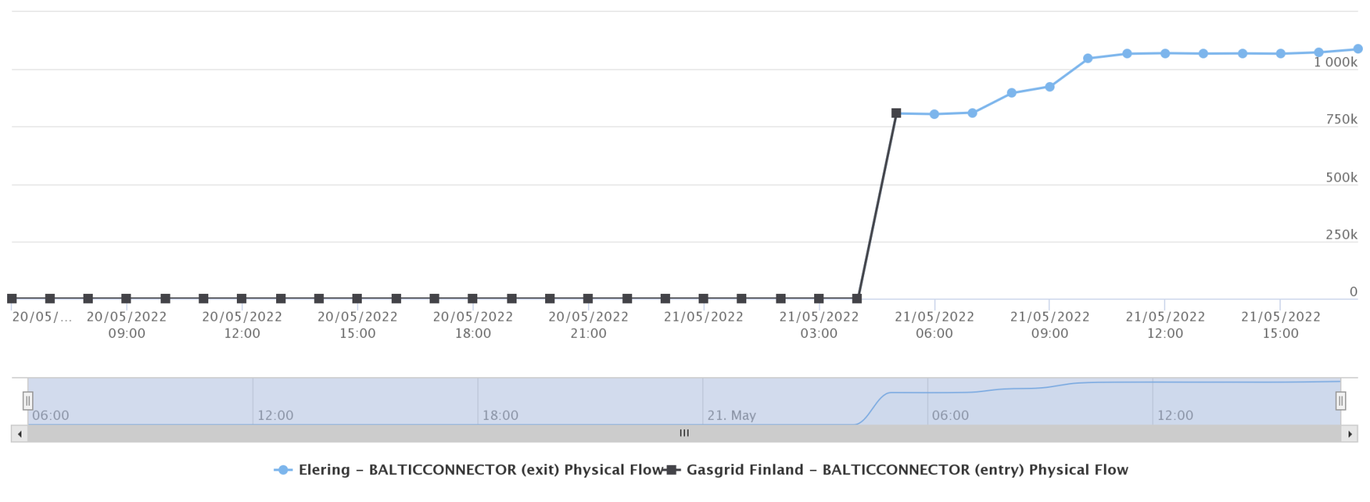Screen dimensions: 1370x502
Task: Click the left navigator zoom handle
Action: click(x=27, y=401)
